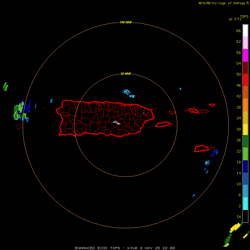Click the 14 legend value
Viewport: 250px width, 250px height.
[239, 173]
